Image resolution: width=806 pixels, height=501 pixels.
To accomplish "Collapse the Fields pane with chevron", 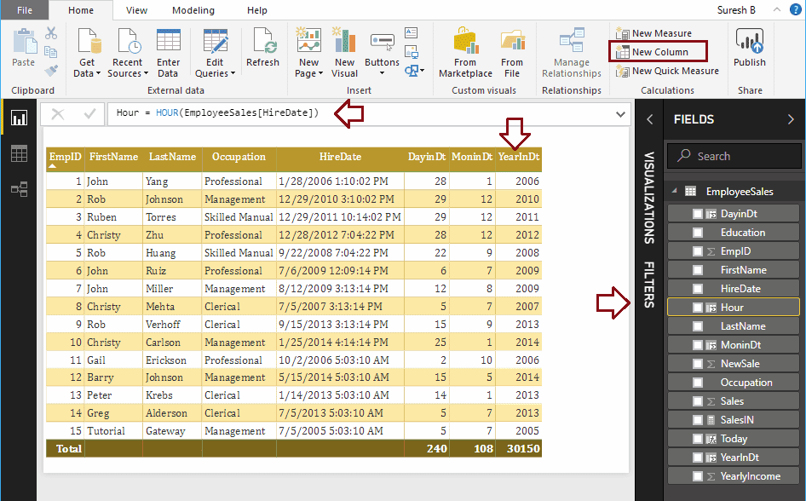I will (x=790, y=119).
